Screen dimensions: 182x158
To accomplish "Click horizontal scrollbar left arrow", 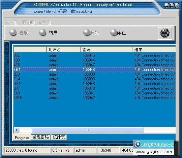I will [x=17, y=130].
